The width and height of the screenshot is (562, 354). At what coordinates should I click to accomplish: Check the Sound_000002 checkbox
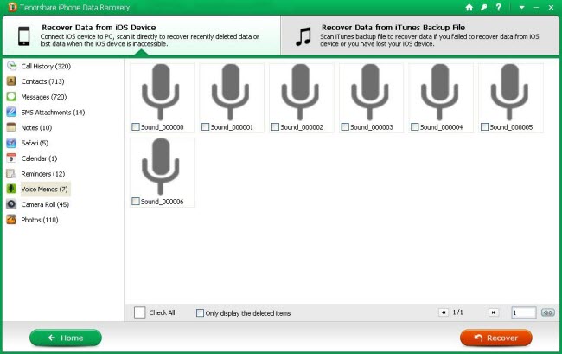[275, 126]
